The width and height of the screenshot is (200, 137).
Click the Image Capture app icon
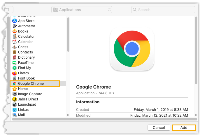tap(15, 94)
